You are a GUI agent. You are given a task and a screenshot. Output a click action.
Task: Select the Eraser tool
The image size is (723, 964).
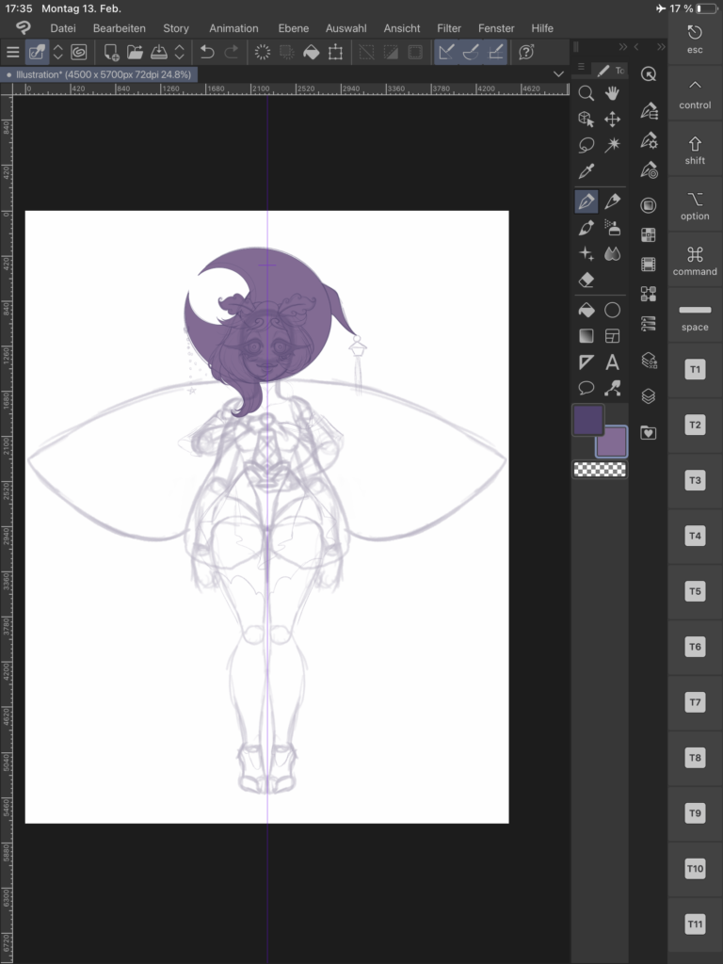pos(586,280)
